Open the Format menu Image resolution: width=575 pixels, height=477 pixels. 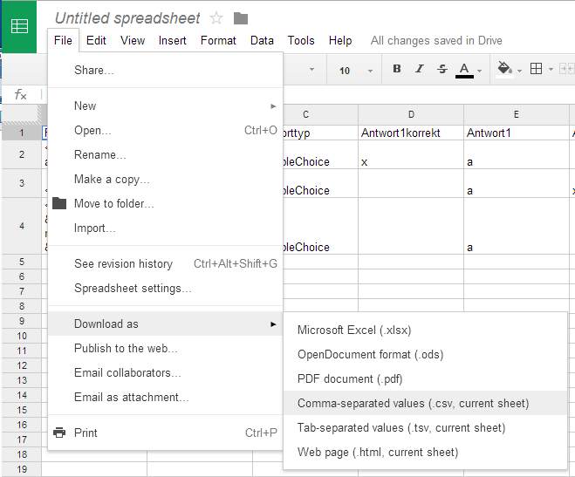coord(218,40)
